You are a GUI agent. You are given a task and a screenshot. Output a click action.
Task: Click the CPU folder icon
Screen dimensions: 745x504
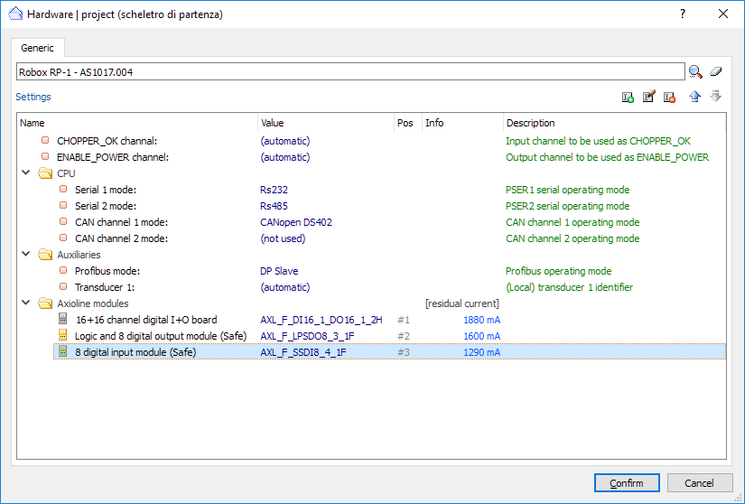click(x=45, y=173)
